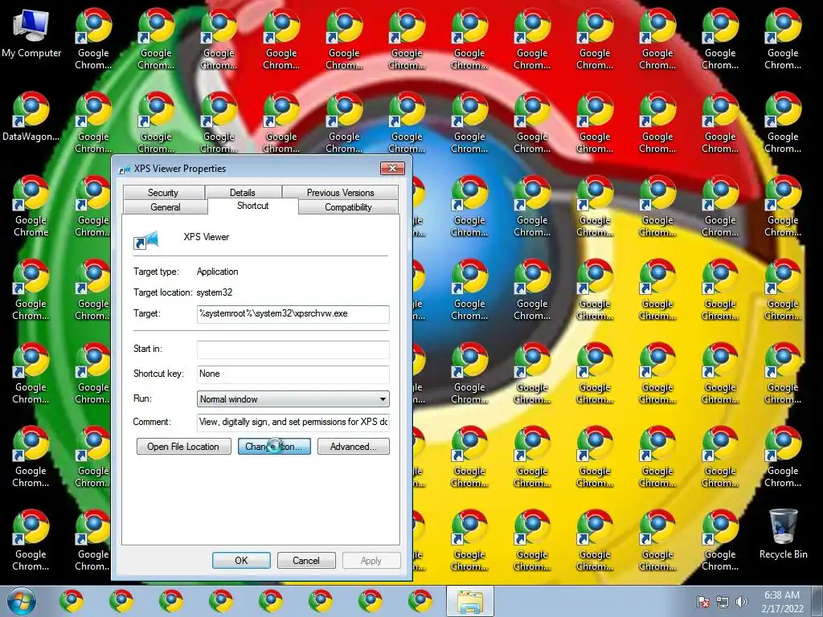Click the Chrome taskbar icon beside the Explorer button
The height and width of the screenshot is (617, 823).
tap(420, 601)
